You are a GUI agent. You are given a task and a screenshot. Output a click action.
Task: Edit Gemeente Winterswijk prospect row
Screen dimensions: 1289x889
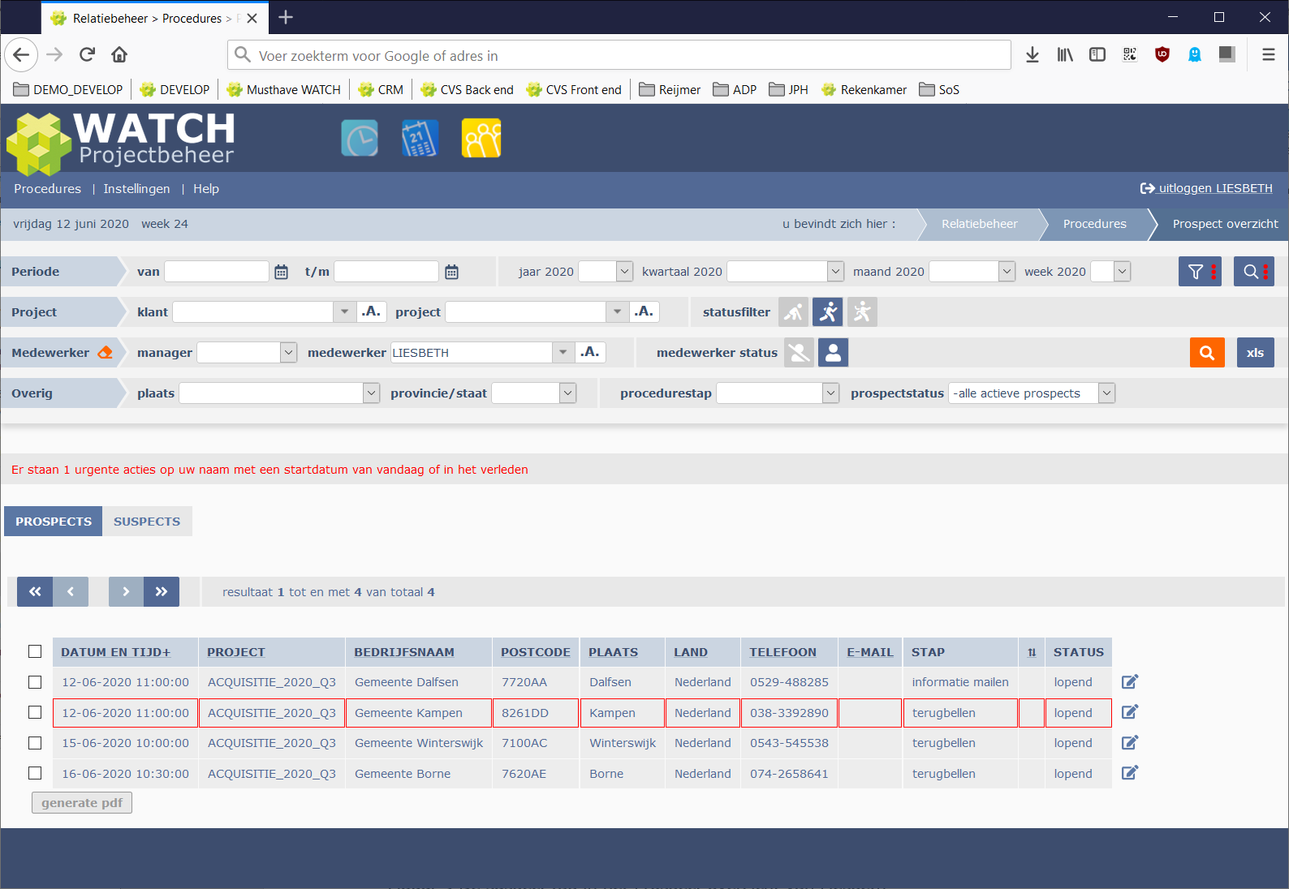tap(1130, 742)
